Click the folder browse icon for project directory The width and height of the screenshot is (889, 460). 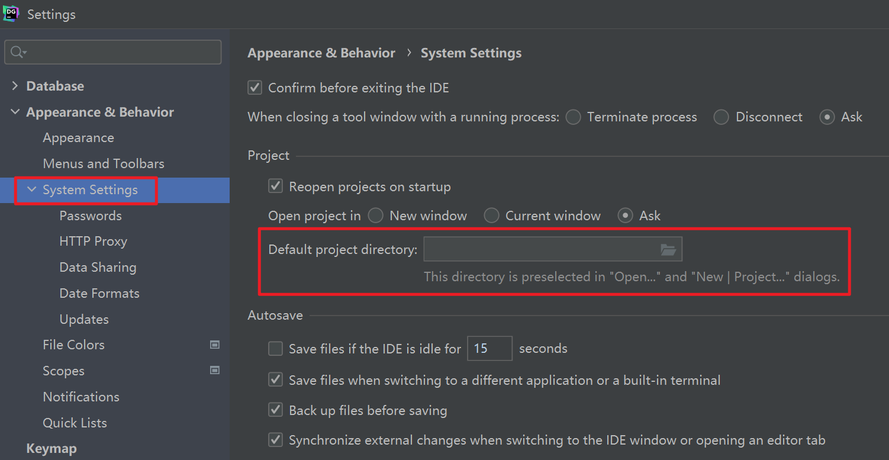668,250
